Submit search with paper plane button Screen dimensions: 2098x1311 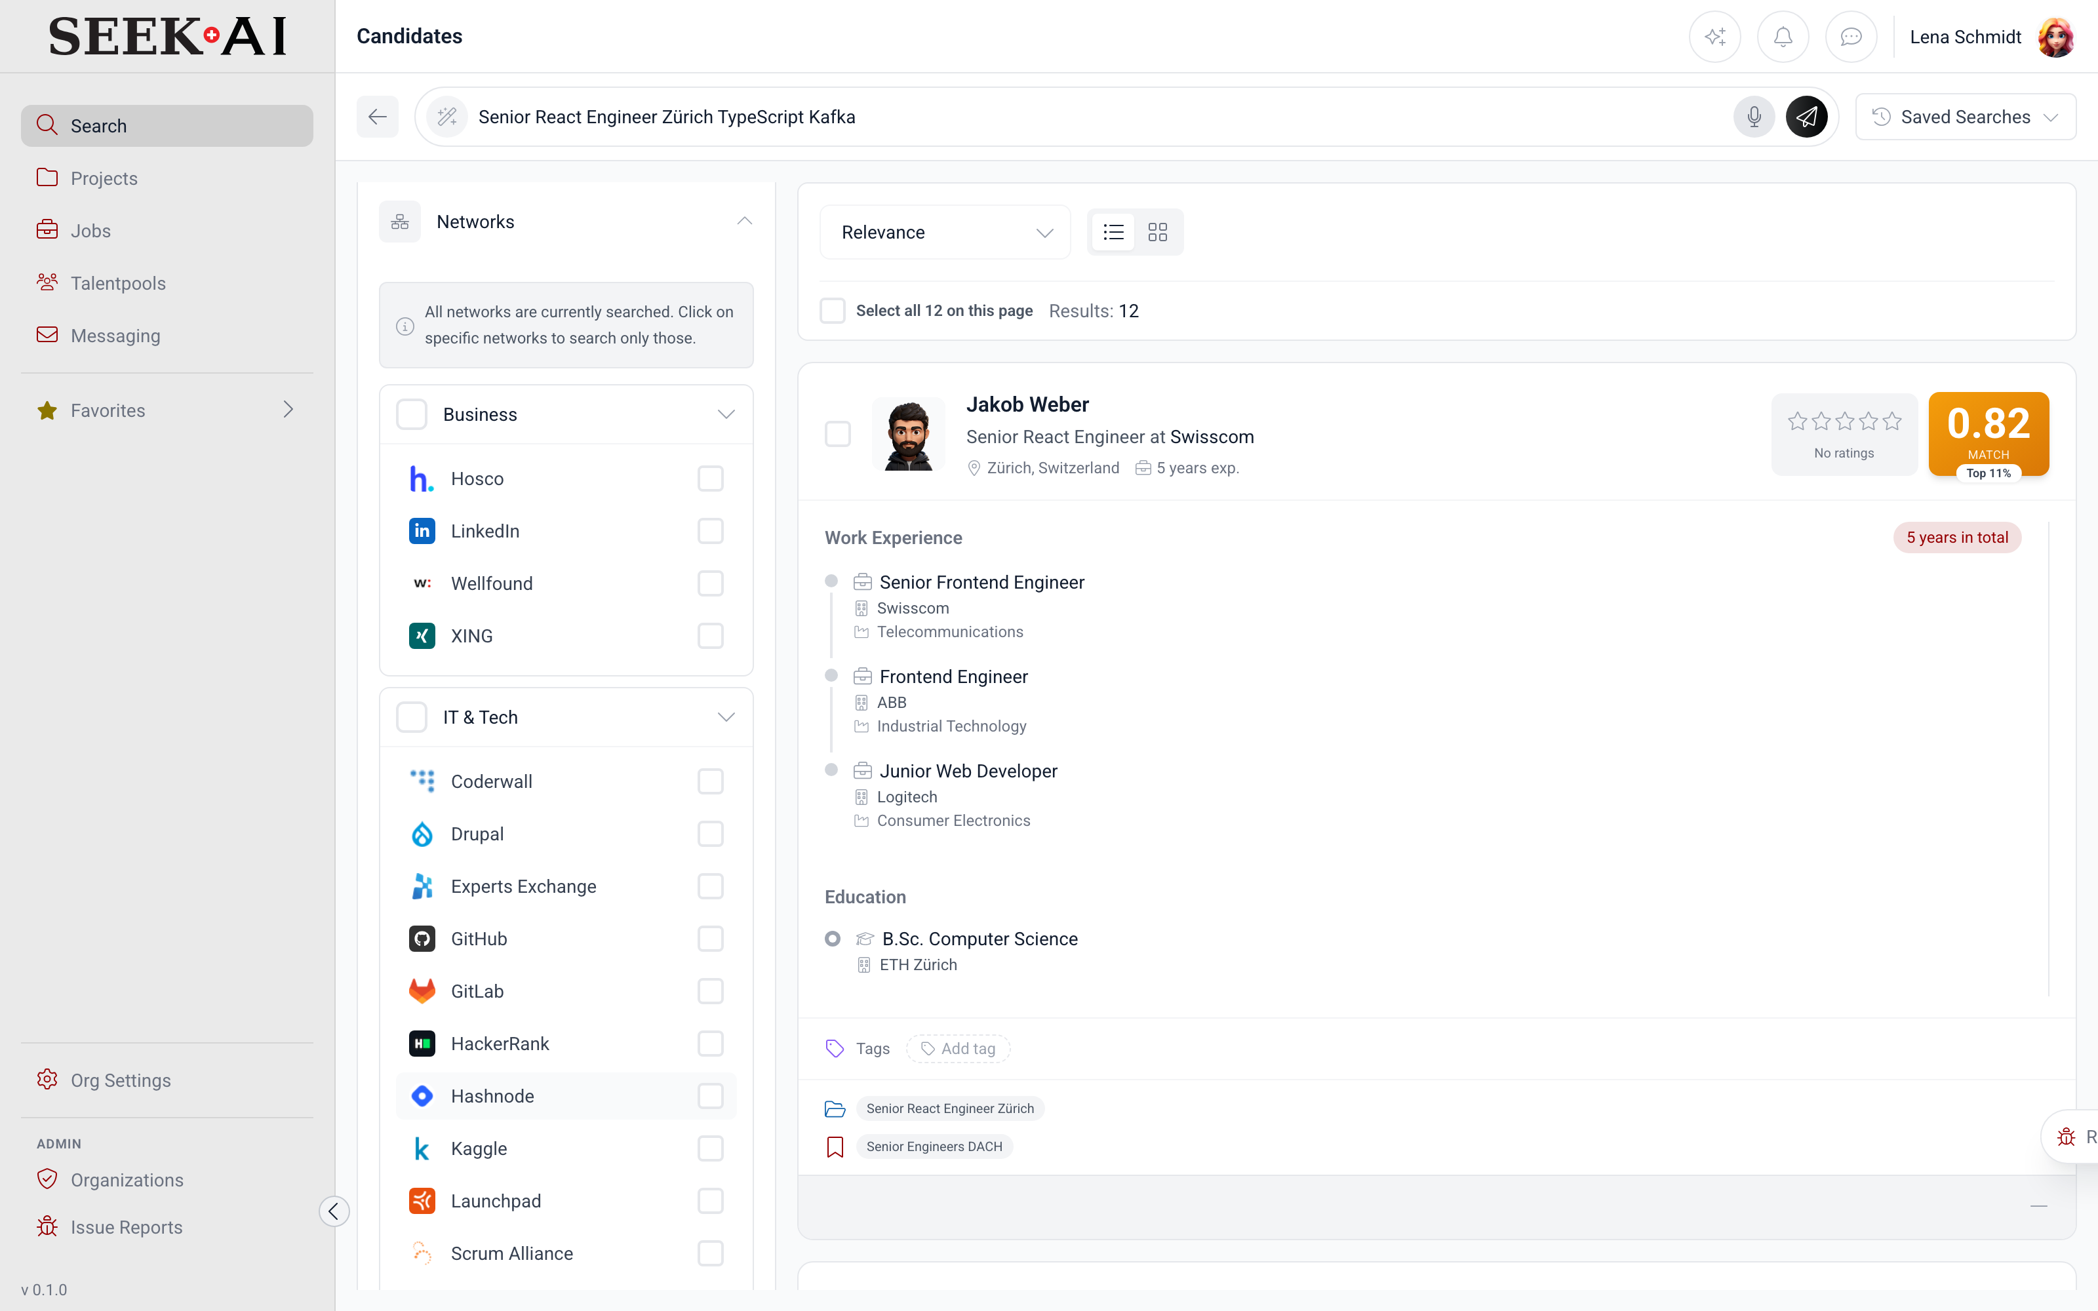pos(1807,116)
